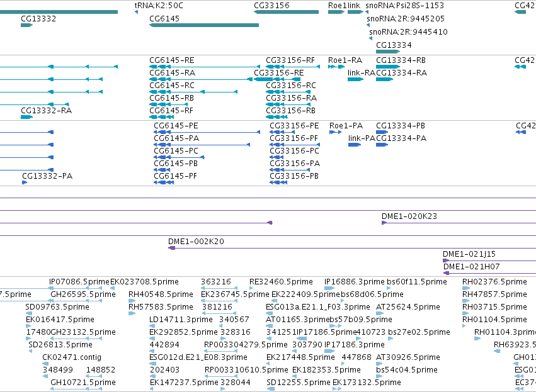Select the Roe1-PA protein label
The height and width of the screenshot is (392, 536).
coord(346,126)
